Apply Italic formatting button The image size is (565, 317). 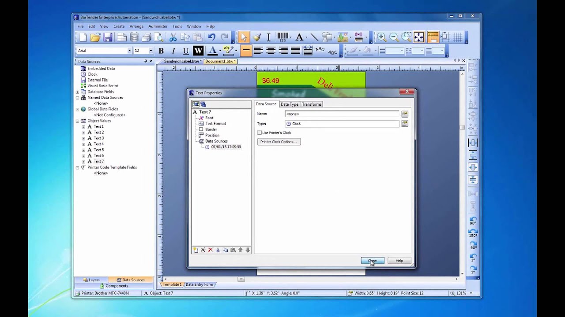[x=173, y=51]
